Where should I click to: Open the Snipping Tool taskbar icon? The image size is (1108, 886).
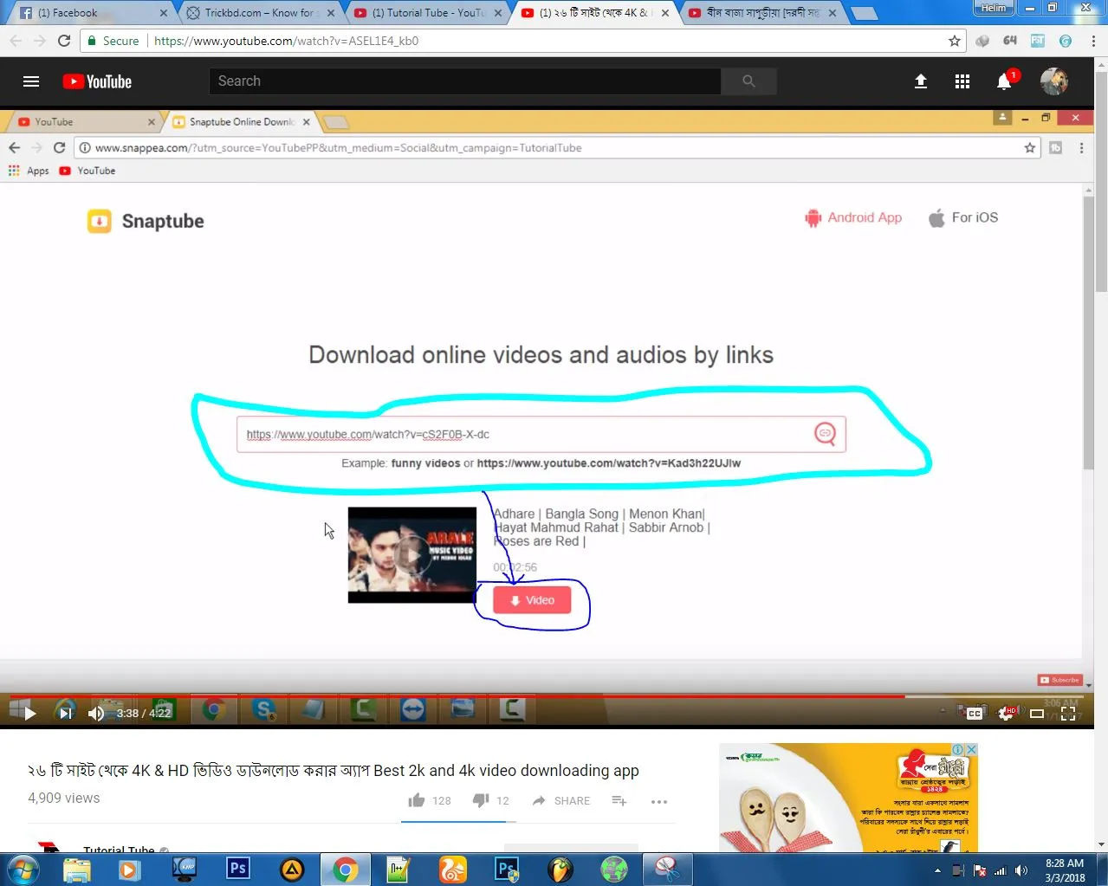668,870
